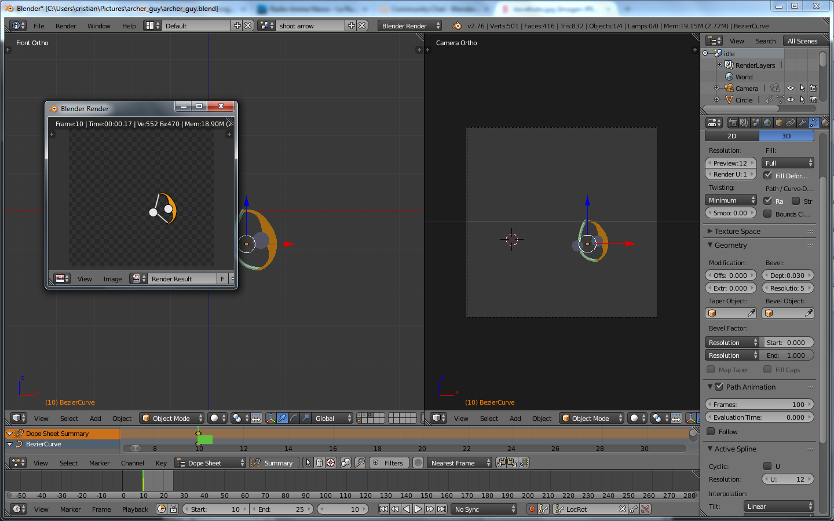Viewport: 834px width, 521px height.
Task: Jump to the first frame of playback
Action: [x=383, y=509]
